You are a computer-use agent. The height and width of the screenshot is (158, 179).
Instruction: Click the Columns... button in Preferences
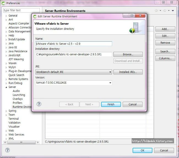pos(165,58)
